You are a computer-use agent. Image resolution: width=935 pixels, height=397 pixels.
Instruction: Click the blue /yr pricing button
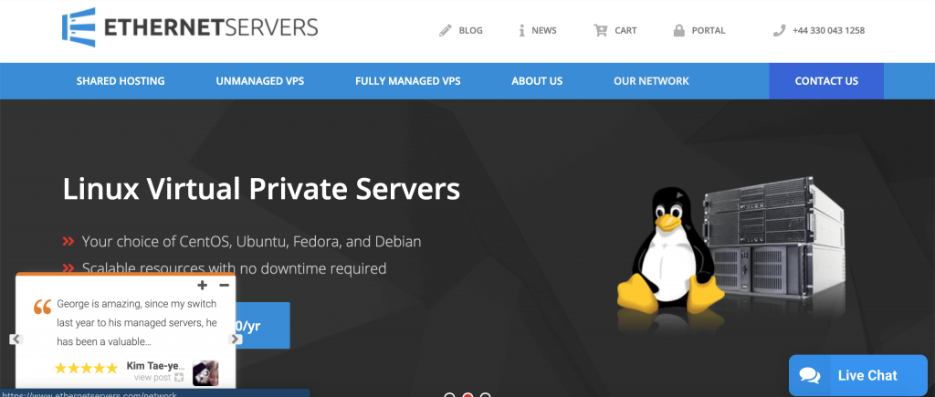pyautogui.click(x=262, y=326)
